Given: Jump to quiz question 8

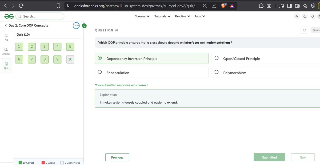Looking at the screenshot, I should pos(45,59).
